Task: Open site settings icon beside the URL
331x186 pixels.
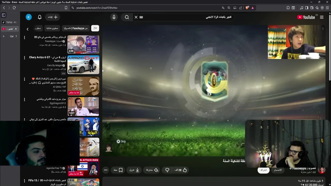Action: (x=73, y=8)
